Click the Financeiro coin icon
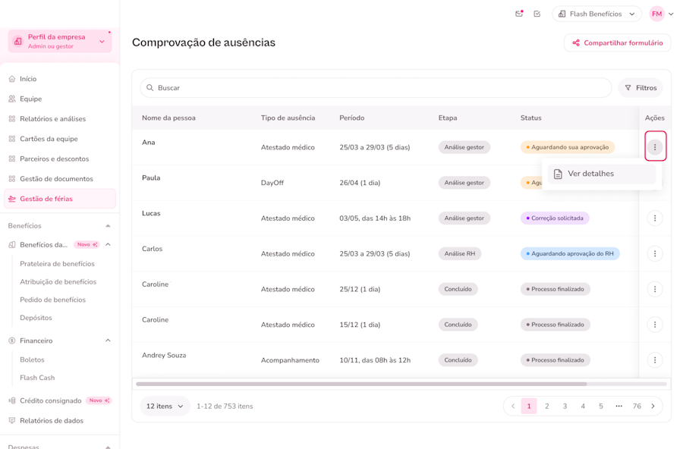 click(x=11, y=341)
